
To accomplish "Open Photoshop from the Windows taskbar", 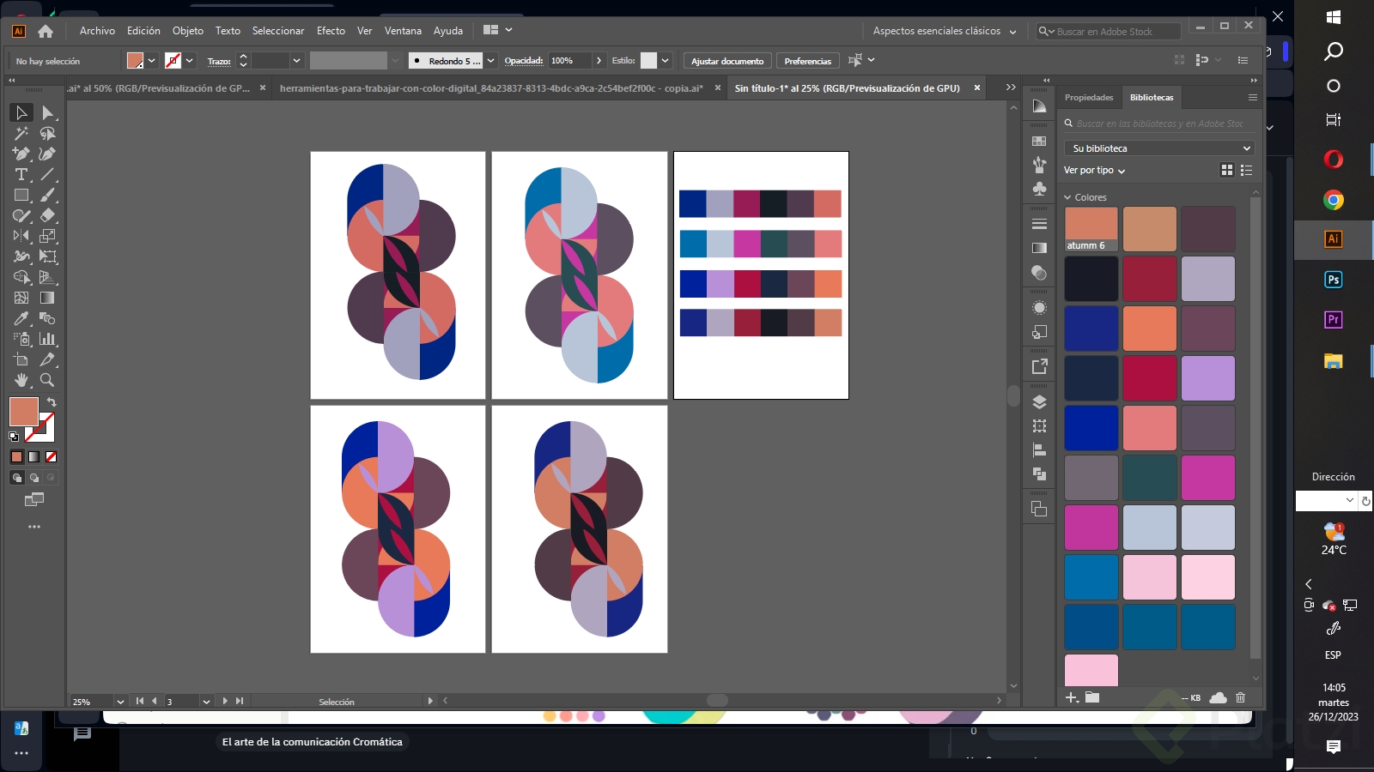I will [x=1334, y=280].
